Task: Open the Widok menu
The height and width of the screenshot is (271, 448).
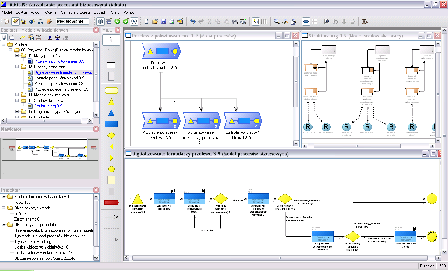Action: click(x=36, y=12)
